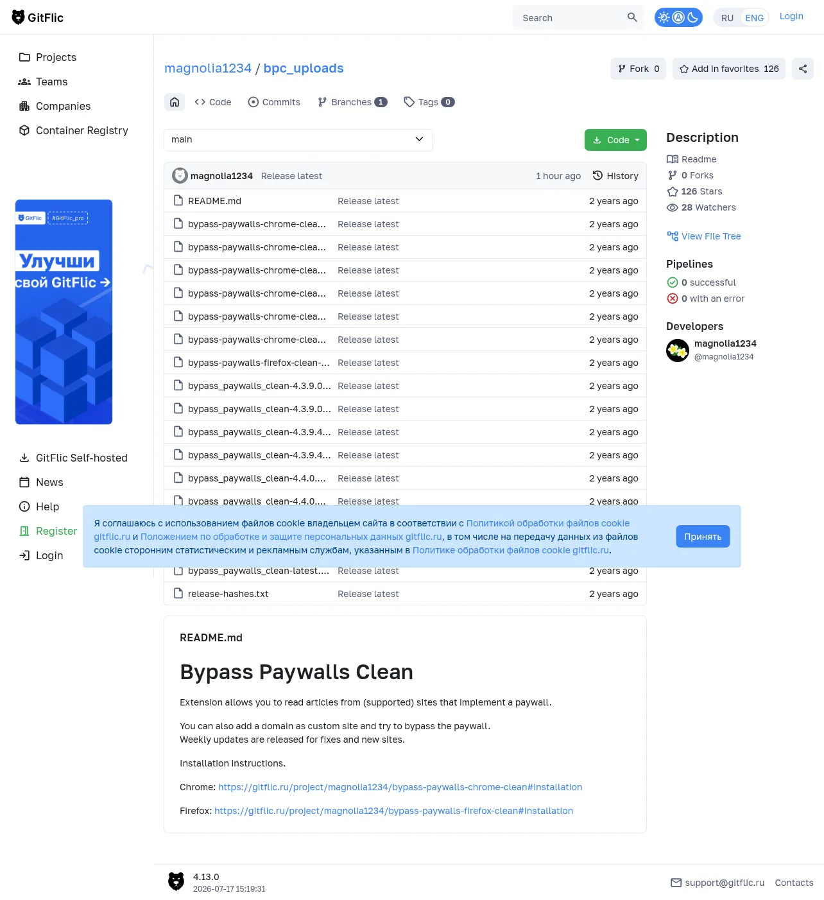Click the file icon beside README.md
The image size is (824, 900).
(178, 201)
